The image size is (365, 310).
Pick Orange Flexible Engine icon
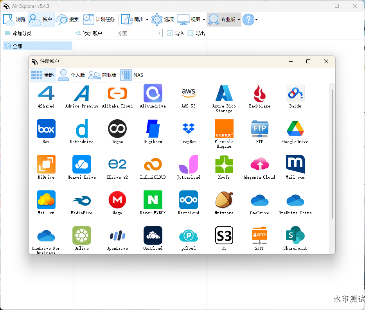click(224, 129)
